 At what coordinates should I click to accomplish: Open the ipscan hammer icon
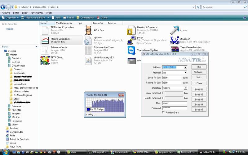pyautogui.click(x=175, y=30)
